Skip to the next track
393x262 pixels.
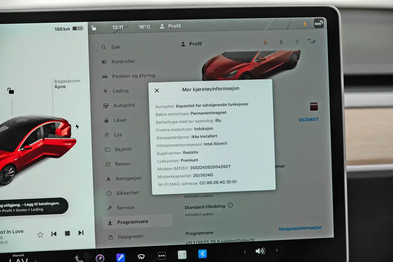click(81, 233)
